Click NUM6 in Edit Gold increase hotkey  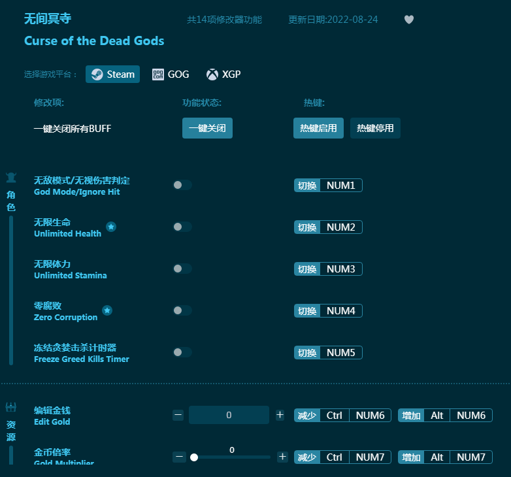point(471,416)
